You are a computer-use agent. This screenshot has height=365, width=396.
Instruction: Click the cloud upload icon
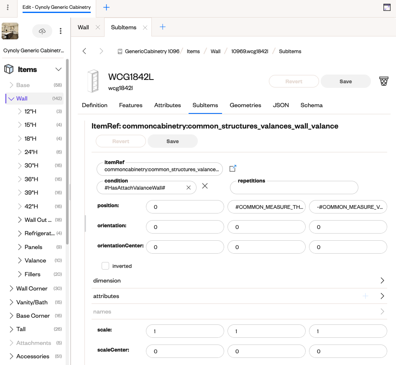point(42,31)
